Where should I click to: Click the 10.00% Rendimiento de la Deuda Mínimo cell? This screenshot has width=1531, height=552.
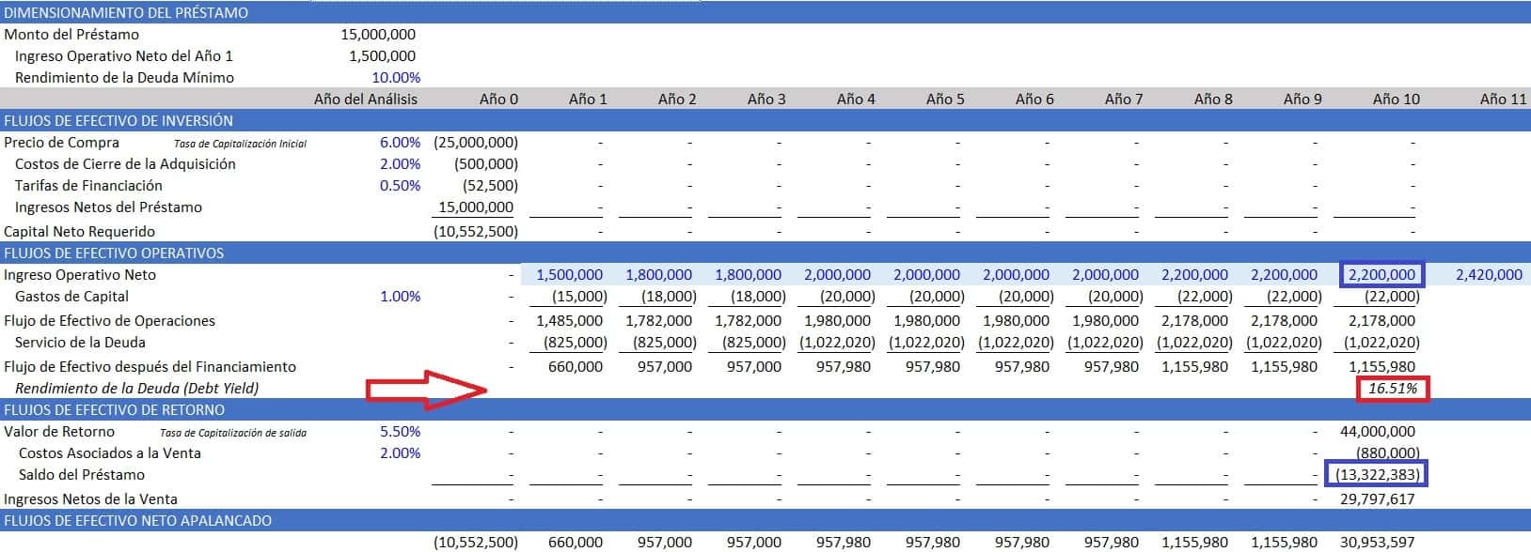click(x=396, y=78)
